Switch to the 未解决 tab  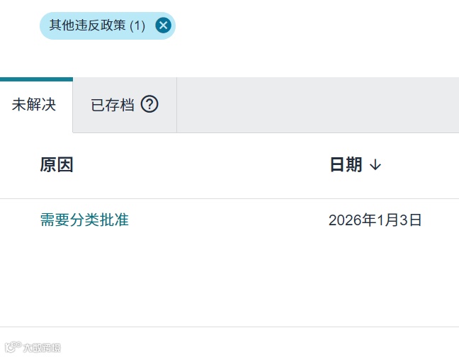[34, 105]
